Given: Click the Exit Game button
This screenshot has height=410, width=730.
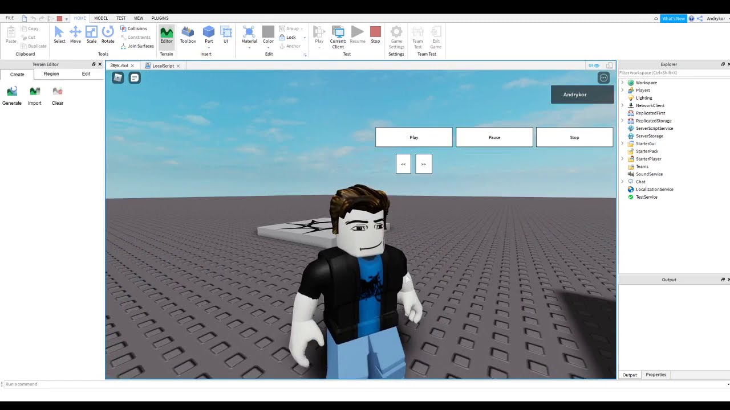Looking at the screenshot, I should point(436,37).
